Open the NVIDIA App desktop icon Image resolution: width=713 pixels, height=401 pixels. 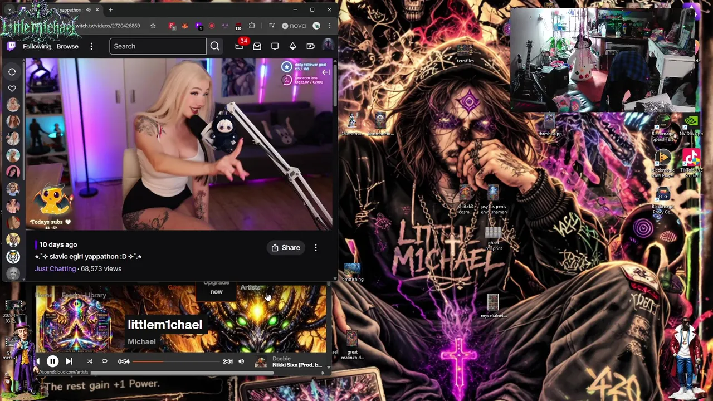(691, 125)
